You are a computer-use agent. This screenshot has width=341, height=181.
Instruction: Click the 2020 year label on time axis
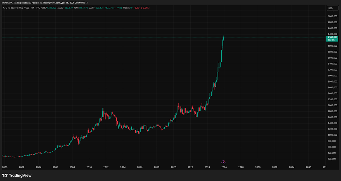click(173, 167)
